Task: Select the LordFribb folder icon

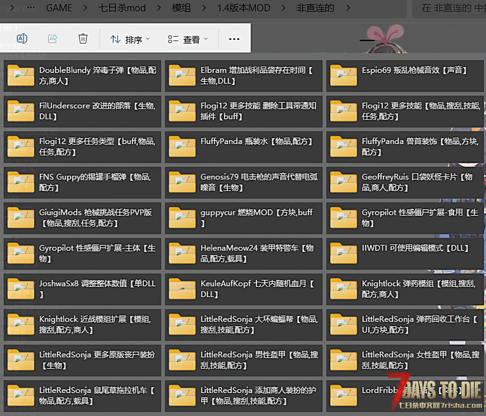Action: (x=343, y=395)
